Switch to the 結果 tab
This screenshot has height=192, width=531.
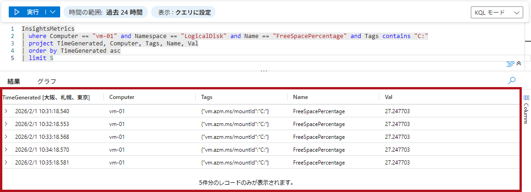pyautogui.click(x=14, y=82)
